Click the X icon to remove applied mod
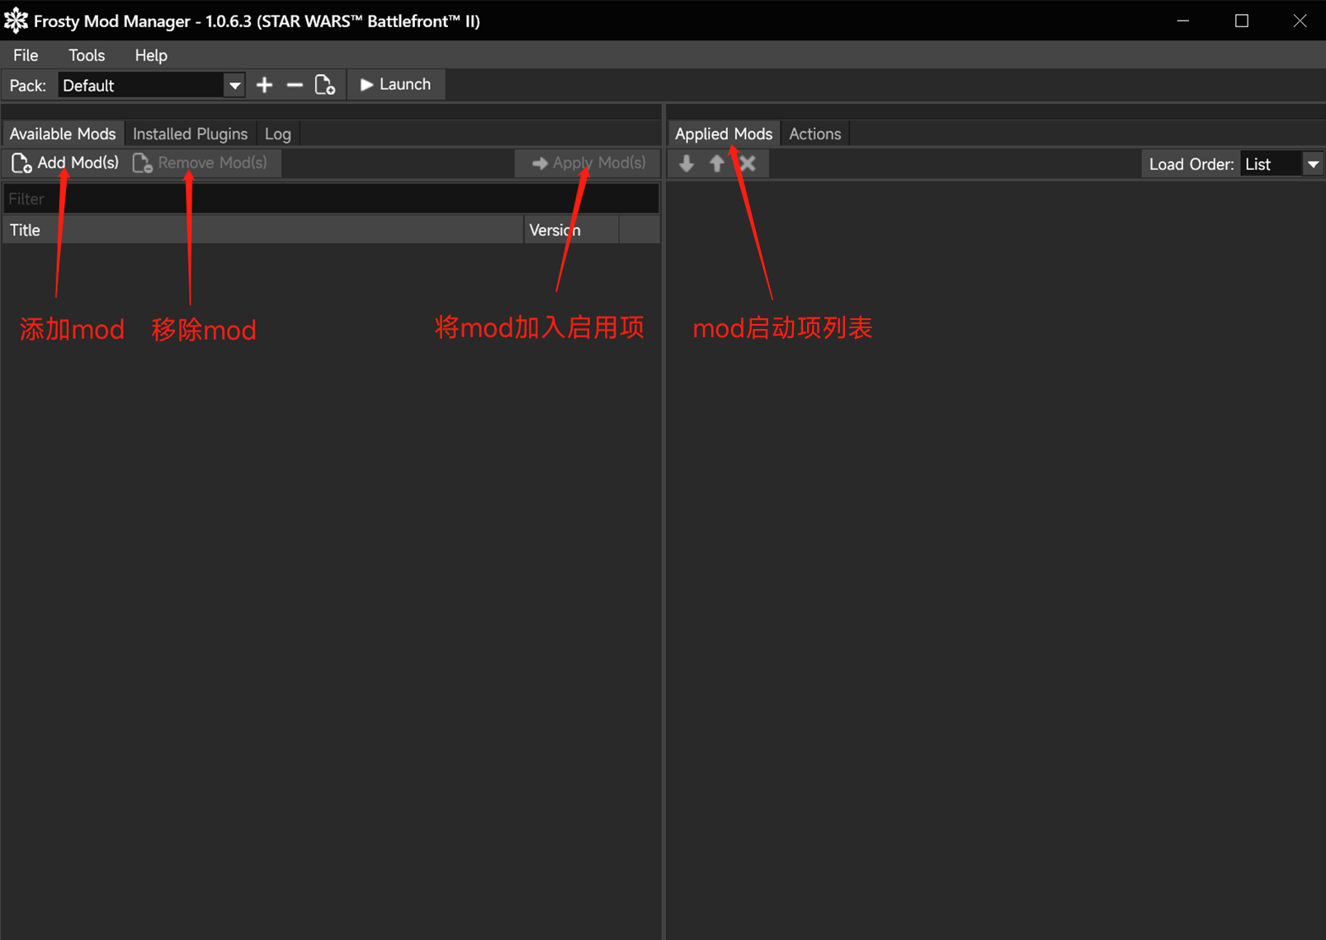1326x940 pixels. pyautogui.click(x=748, y=163)
